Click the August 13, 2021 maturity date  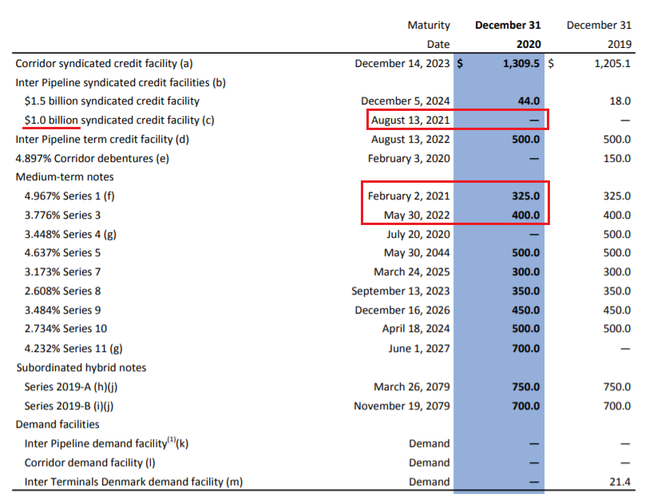click(410, 121)
